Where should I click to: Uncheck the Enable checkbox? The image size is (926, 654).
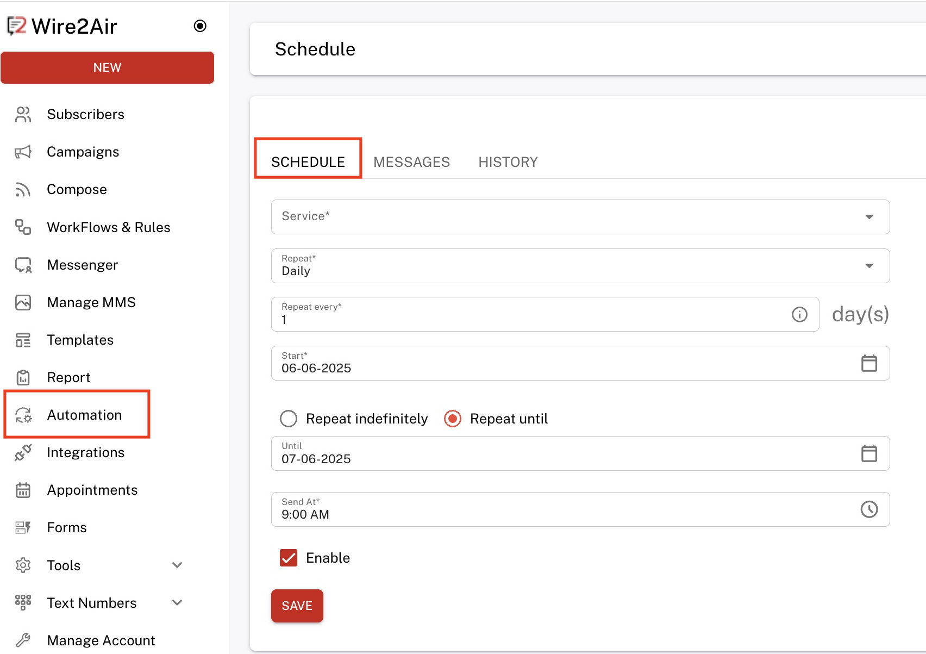289,558
